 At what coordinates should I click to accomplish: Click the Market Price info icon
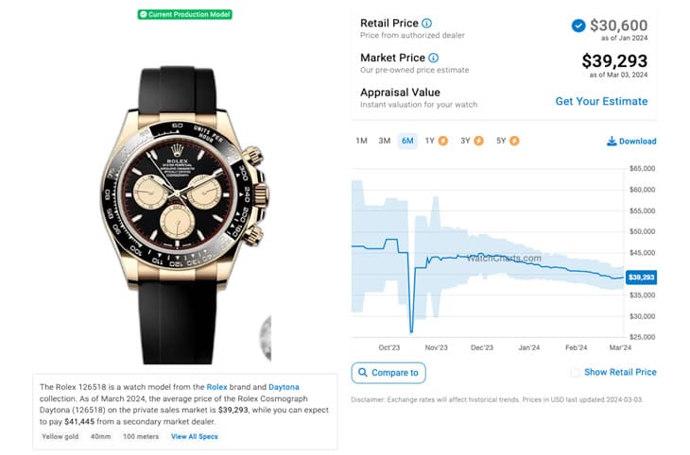click(434, 58)
